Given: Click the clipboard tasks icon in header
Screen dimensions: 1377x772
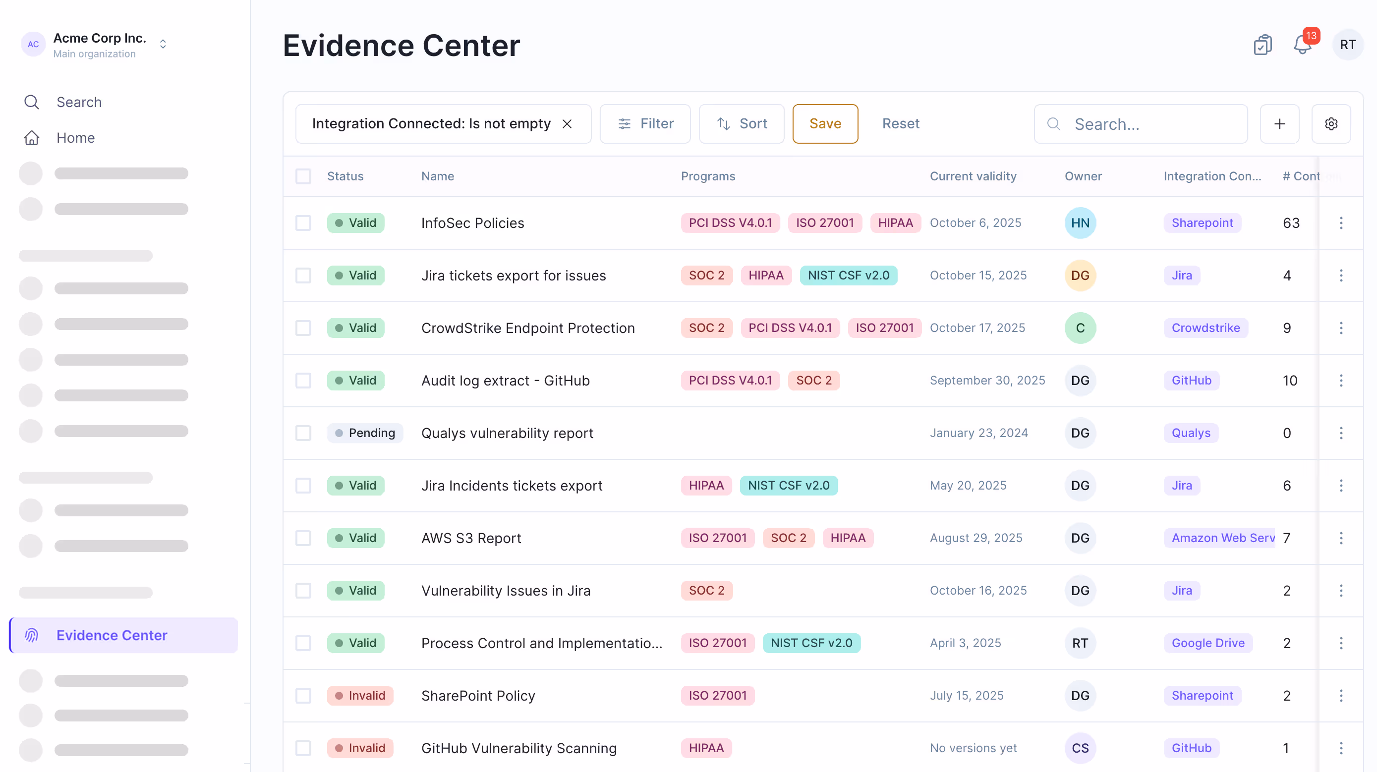Looking at the screenshot, I should click(x=1262, y=45).
